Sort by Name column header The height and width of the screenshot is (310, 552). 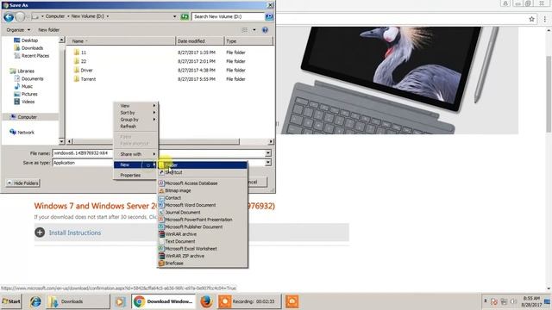(x=121, y=41)
